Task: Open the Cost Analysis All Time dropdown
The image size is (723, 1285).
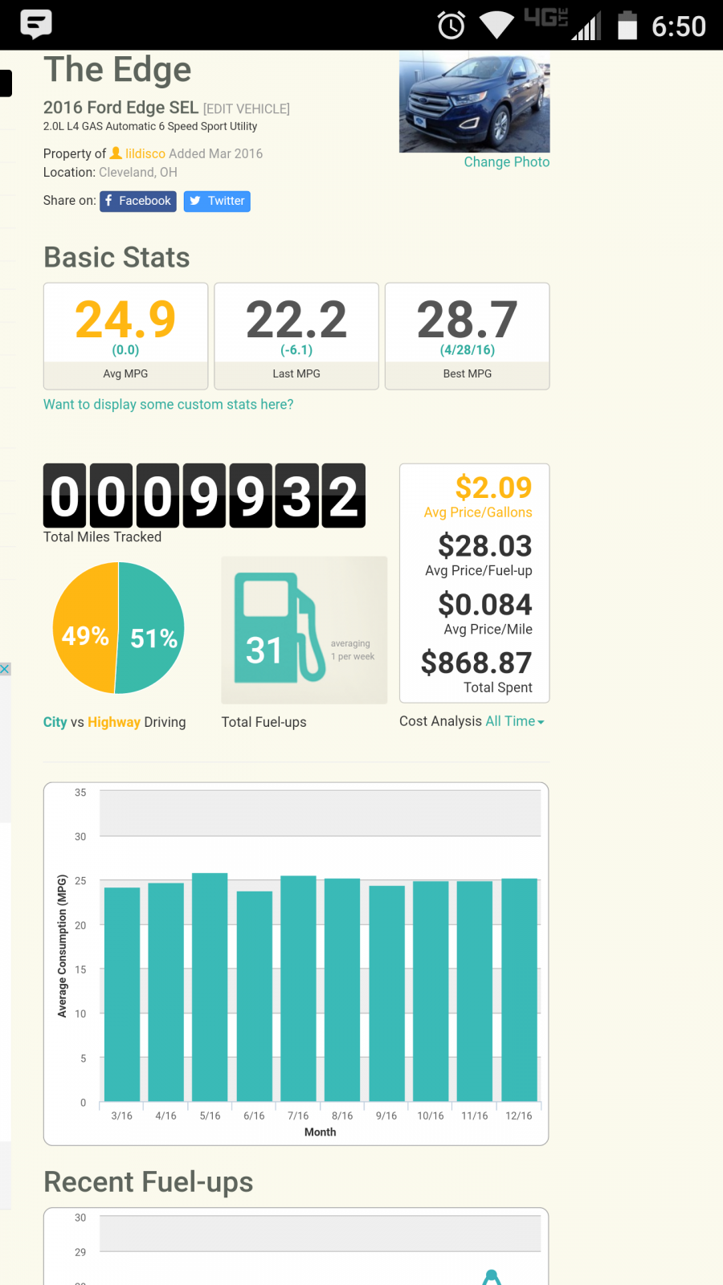Action: (x=515, y=721)
